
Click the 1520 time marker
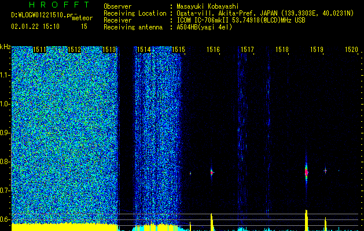(351, 49)
